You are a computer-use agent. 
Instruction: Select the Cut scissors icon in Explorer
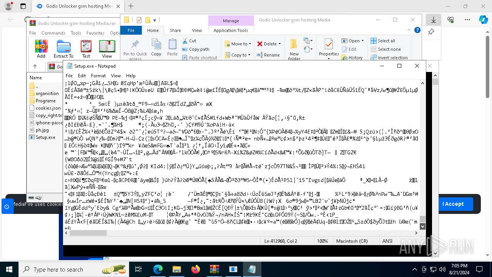[185, 40]
